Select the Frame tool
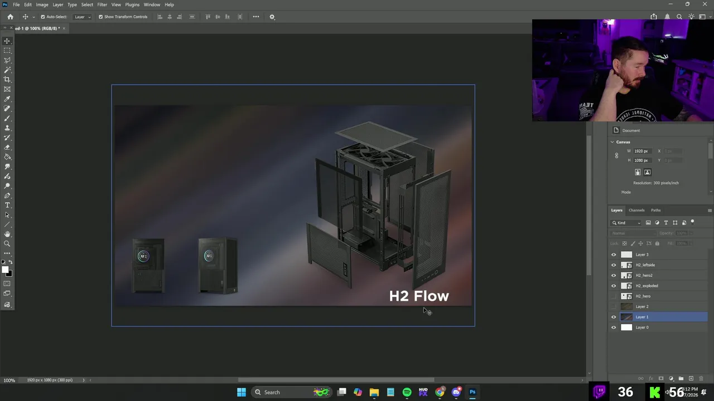This screenshot has width=714, height=401. (7, 89)
